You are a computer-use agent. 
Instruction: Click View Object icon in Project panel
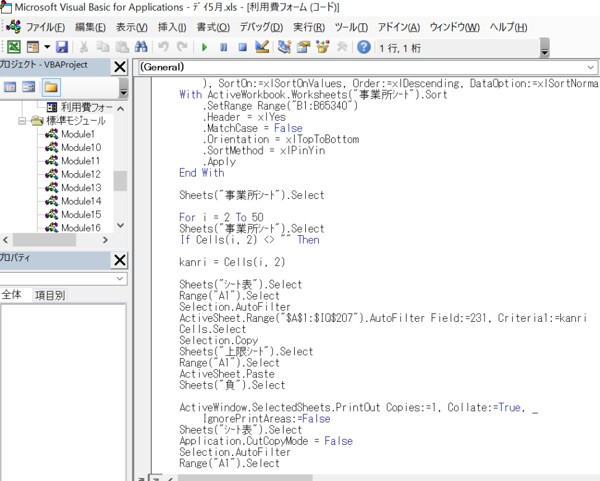(x=29, y=87)
